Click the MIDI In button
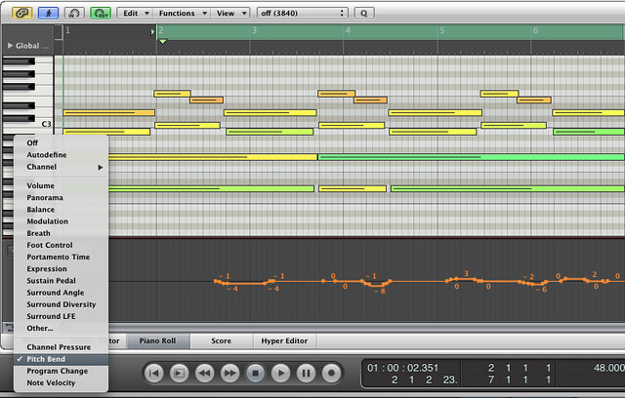625x398 pixels. coord(74,14)
